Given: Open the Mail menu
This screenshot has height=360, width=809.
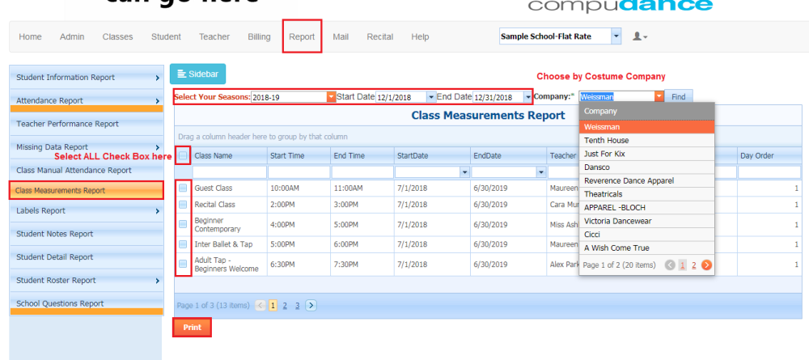Looking at the screenshot, I should click(341, 36).
